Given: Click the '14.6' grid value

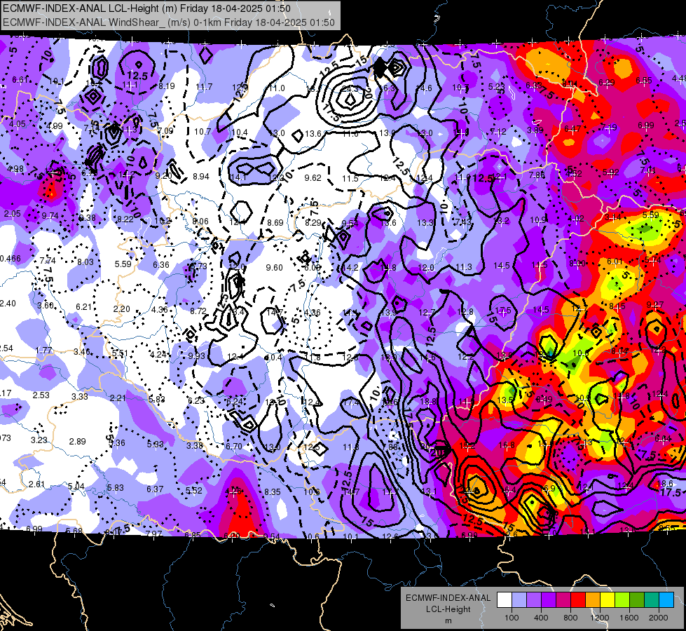Looking at the screenshot, I should tap(425, 88).
